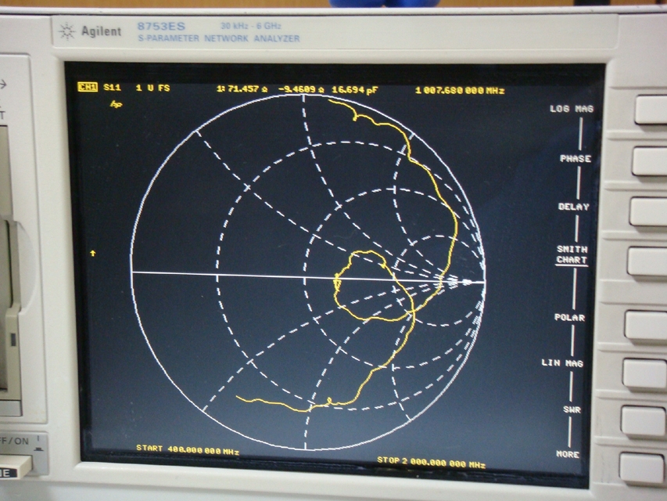The image size is (667, 501).
Task: Switch display format to POLAR
Action: click(569, 317)
